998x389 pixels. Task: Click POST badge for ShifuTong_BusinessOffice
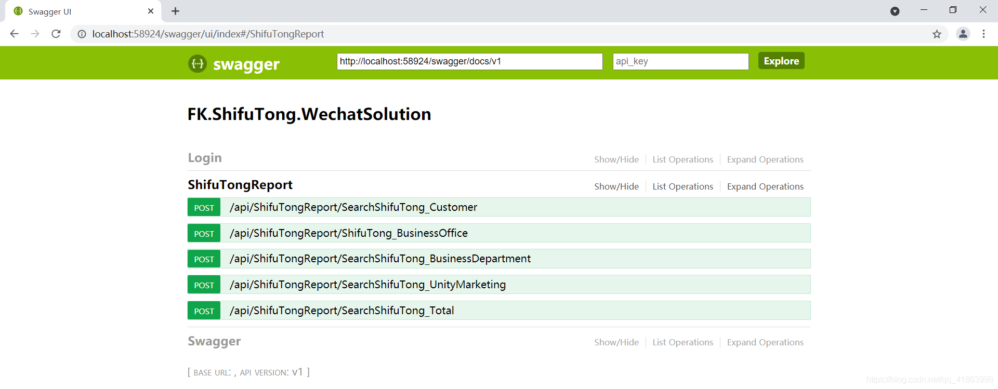(x=204, y=234)
